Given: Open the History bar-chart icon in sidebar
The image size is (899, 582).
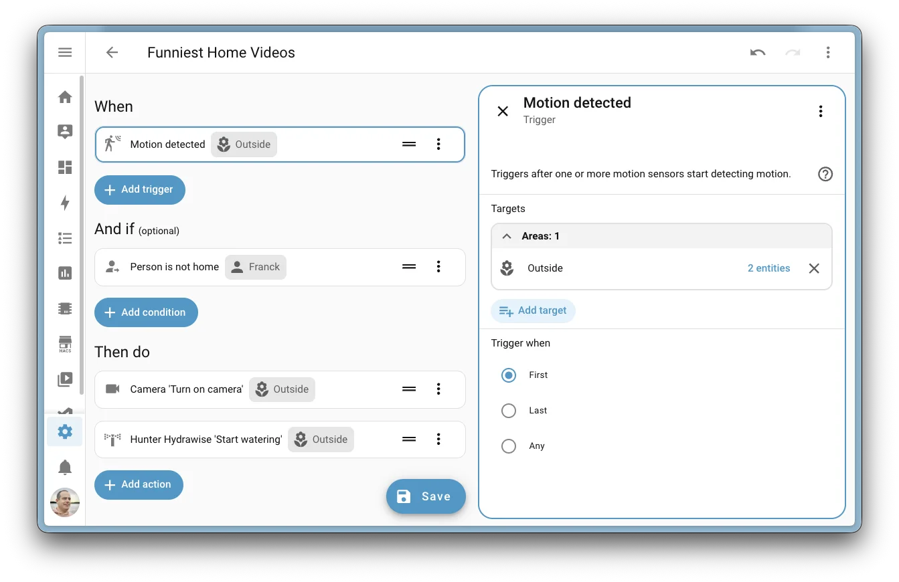Looking at the screenshot, I should click(64, 273).
